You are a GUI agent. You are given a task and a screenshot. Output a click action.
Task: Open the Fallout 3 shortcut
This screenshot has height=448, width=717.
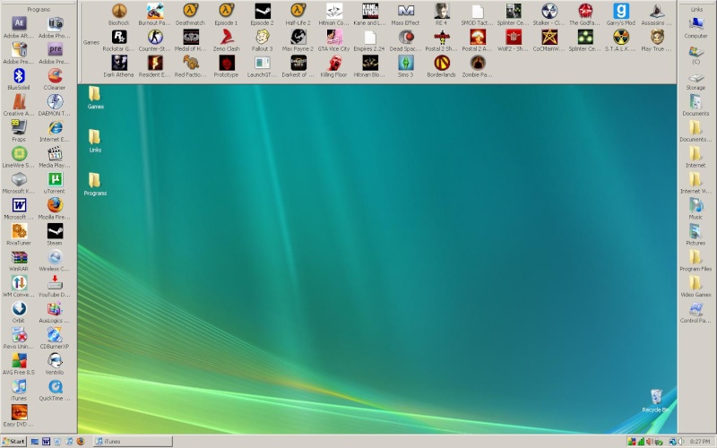click(262, 39)
